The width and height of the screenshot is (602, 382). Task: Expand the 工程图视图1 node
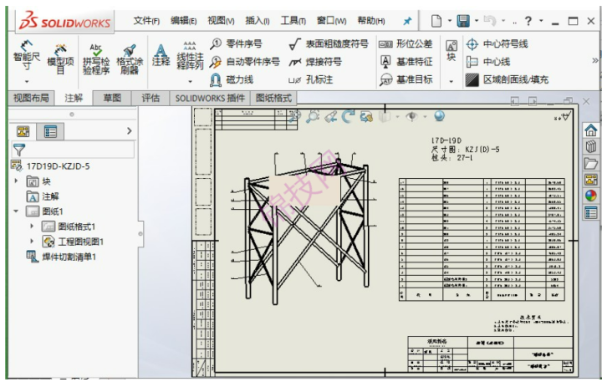coord(32,241)
